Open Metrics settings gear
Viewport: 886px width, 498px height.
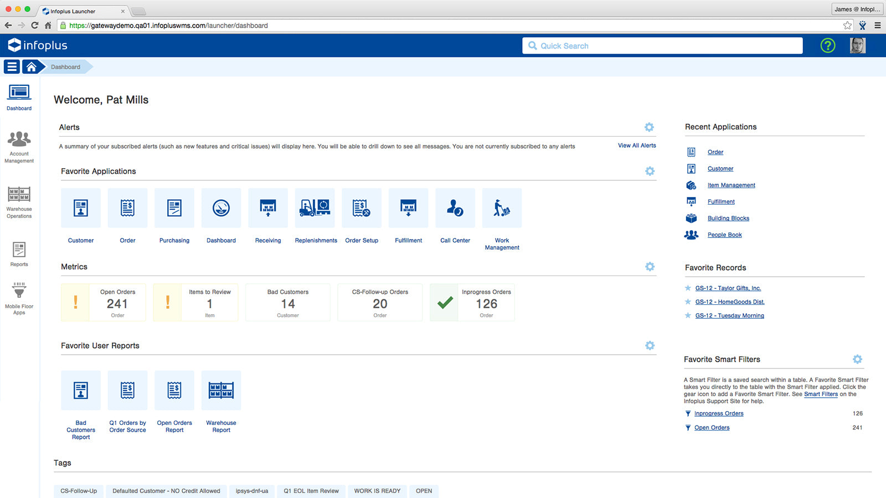[x=649, y=266]
